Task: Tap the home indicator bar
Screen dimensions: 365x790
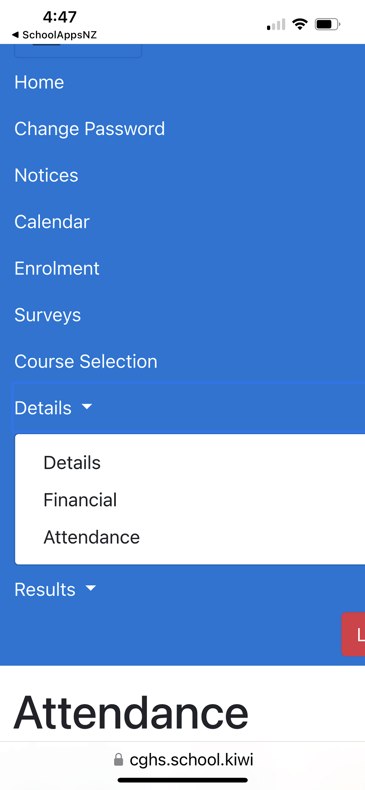Action: click(x=182, y=780)
